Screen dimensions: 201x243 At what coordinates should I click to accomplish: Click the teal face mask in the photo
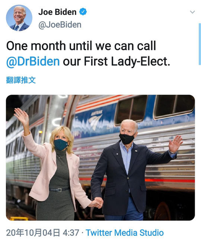pos(61,145)
